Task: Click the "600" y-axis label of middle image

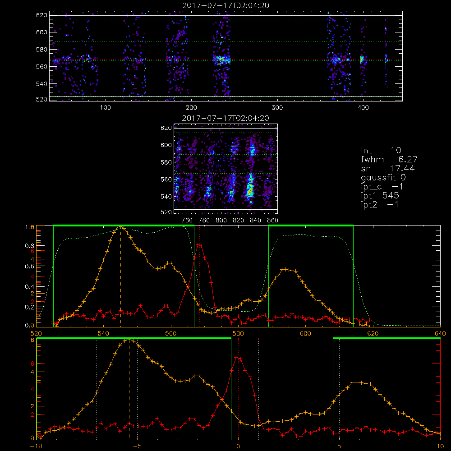Action: pyautogui.click(x=166, y=145)
